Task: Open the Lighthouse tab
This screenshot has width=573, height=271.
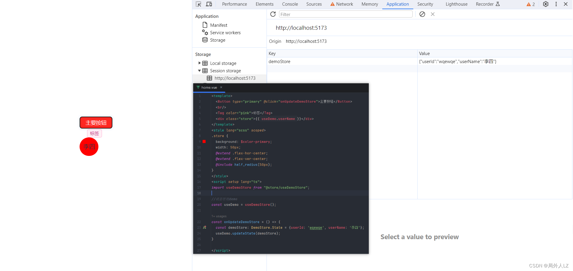Action: 456,4
